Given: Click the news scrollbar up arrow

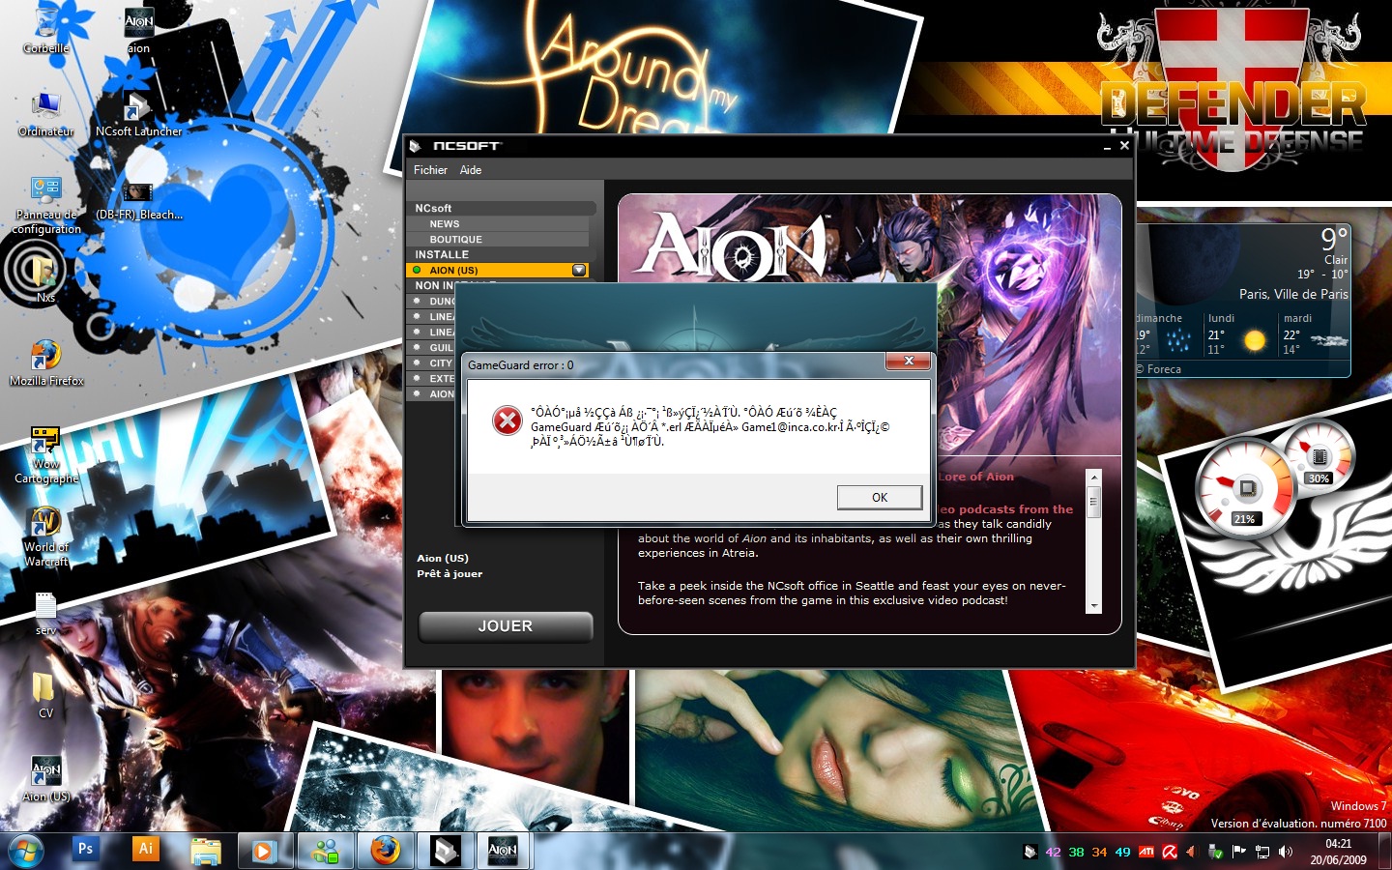Looking at the screenshot, I should coord(1094,477).
